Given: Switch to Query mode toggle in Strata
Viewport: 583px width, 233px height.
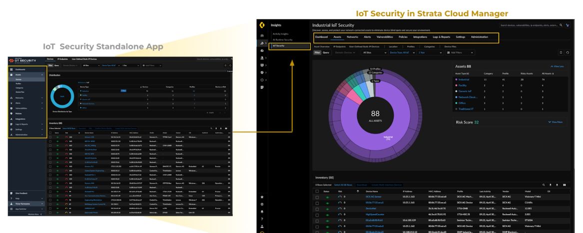Looking at the screenshot, I should point(326,53).
